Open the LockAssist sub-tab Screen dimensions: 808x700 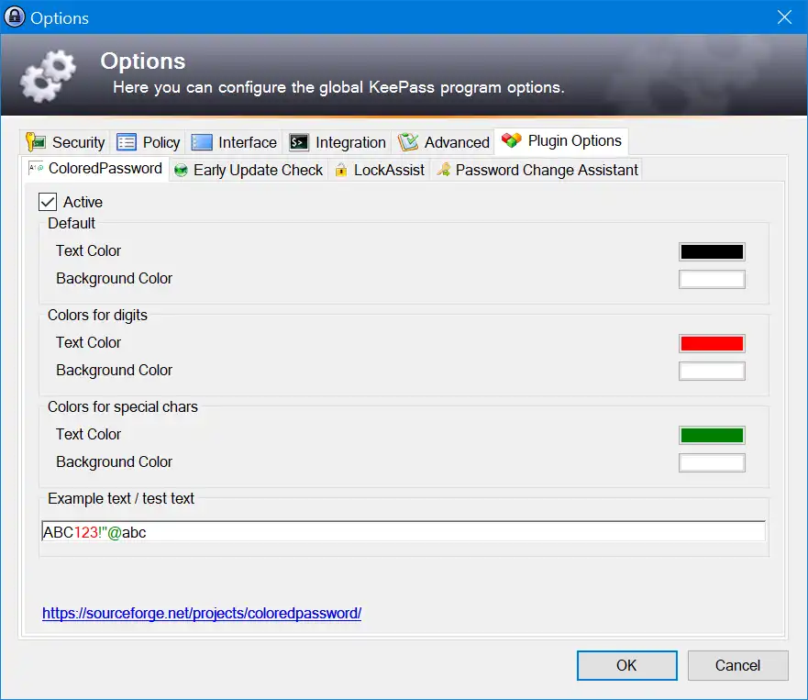click(x=381, y=170)
